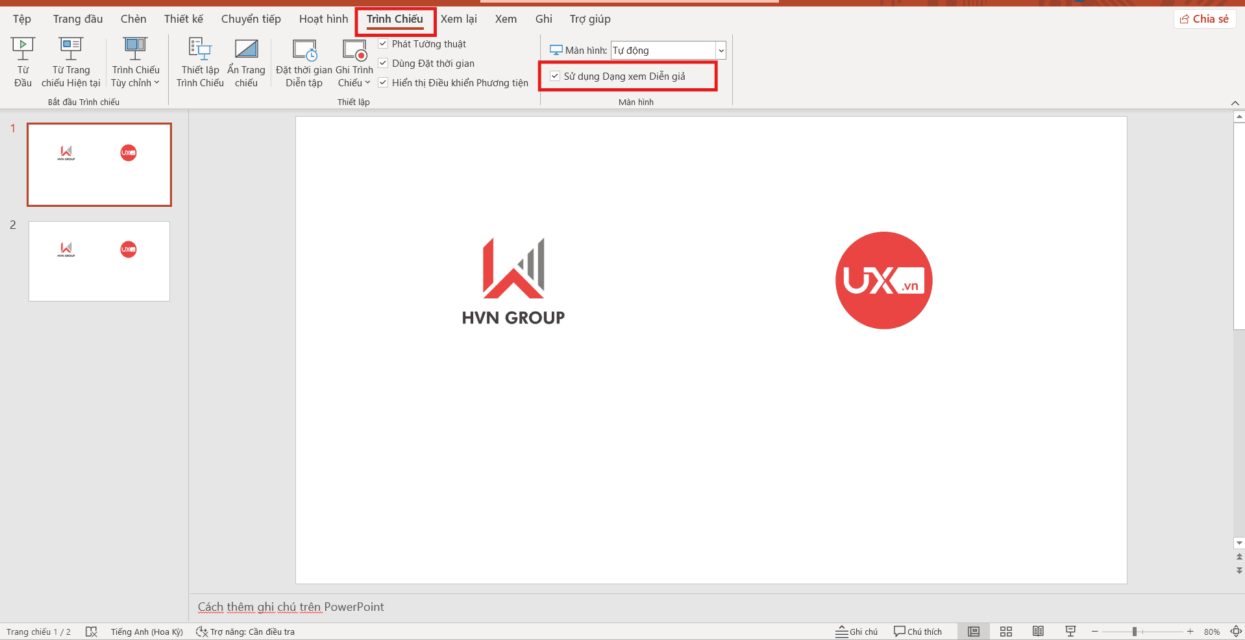Open the Chèn ribbon tab
Viewport: 1245px width, 640px height.
click(x=132, y=19)
